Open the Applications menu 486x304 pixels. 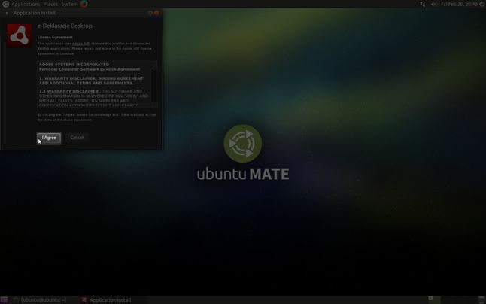pos(26,4)
